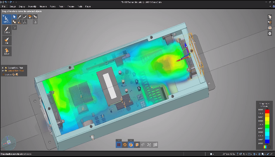275x157 pixels.
Task: Select the orange highlighted Flow - Fluid item
Action: click(16, 71)
